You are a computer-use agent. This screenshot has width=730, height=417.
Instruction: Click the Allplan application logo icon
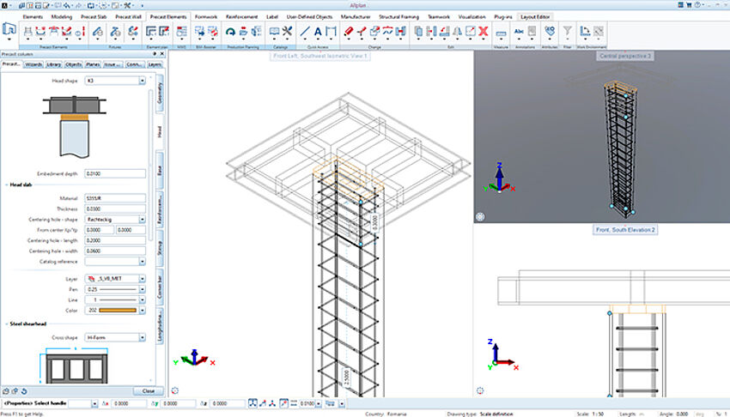tap(6, 4)
